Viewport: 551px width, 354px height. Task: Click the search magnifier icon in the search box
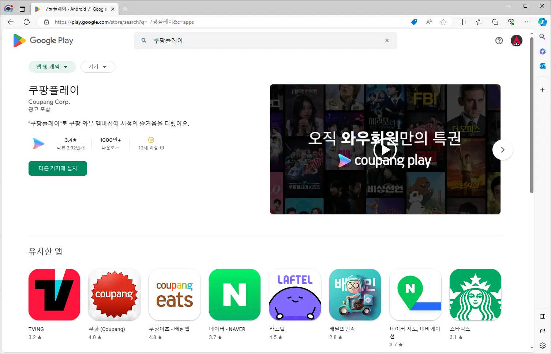point(144,41)
